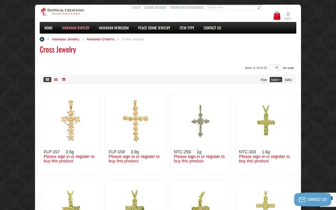This screenshot has width=336, height=210.
Task: Open Contact Us in navigation bar
Action: coord(212,28)
